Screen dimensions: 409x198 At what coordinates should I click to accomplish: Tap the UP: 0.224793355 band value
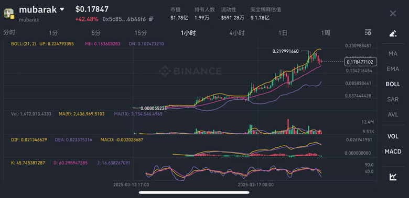(x=57, y=44)
